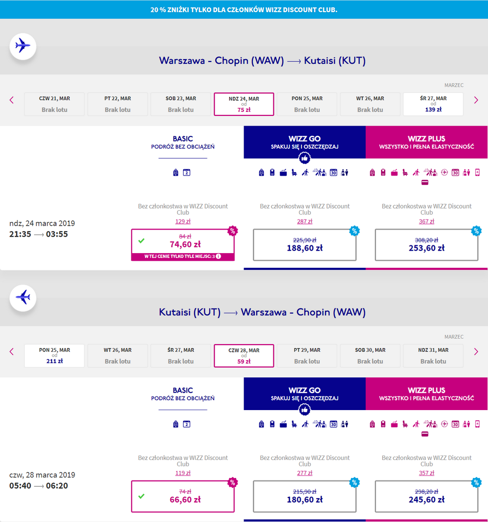Click the departing airplane logo for Warszawa–Kutaisi
The height and width of the screenshot is (522, 488).
tap(22, 46)
